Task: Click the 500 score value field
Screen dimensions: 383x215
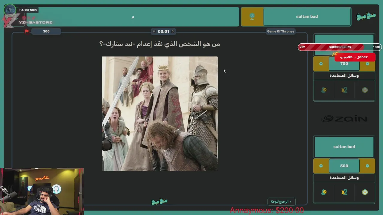Action: point(344,166)
